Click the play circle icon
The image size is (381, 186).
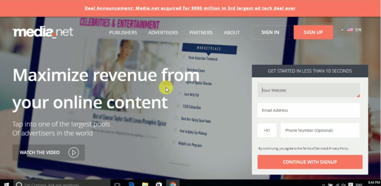click(74, 153)
